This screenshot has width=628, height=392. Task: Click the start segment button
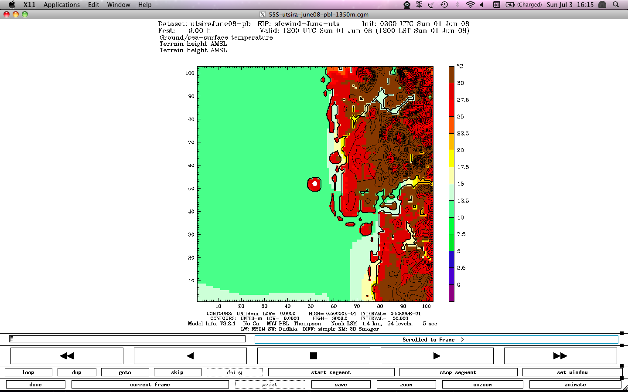(331, 372)
